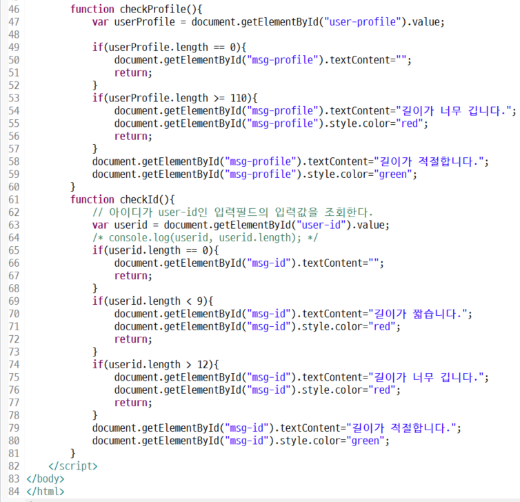Click the var keyword on line 63

pyautogui.click(x=100, y=225)
